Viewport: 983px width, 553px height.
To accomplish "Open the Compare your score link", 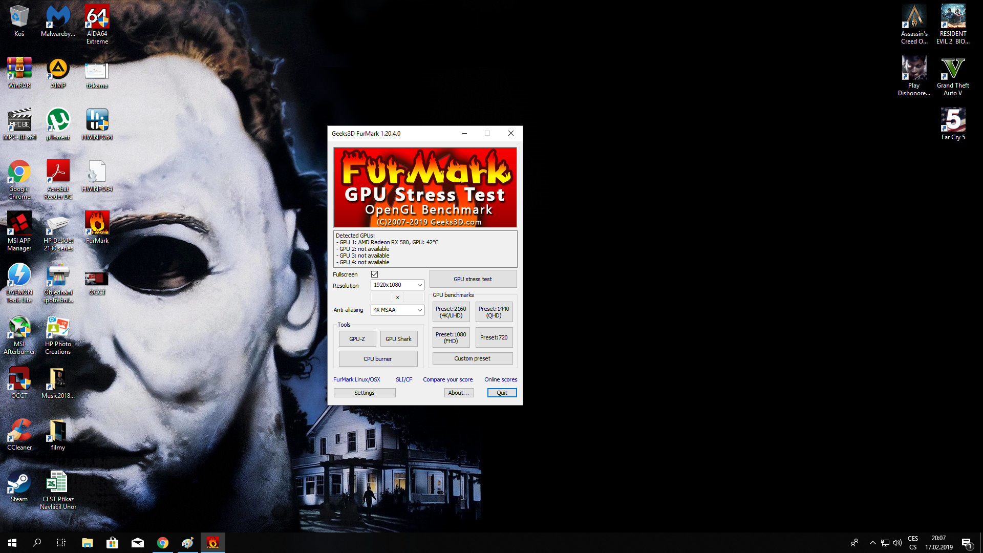I will click(x=447, y=379).
